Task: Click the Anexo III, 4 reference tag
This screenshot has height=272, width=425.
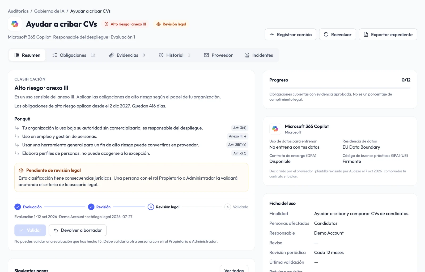Action: [237, 136]
